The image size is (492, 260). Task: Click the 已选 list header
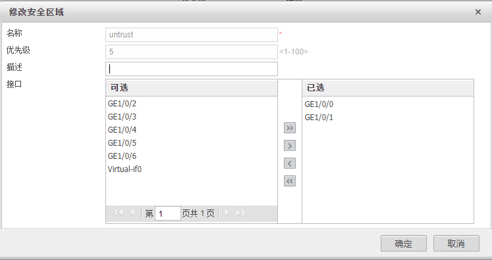pyautogui.click(x=388, y=87)
